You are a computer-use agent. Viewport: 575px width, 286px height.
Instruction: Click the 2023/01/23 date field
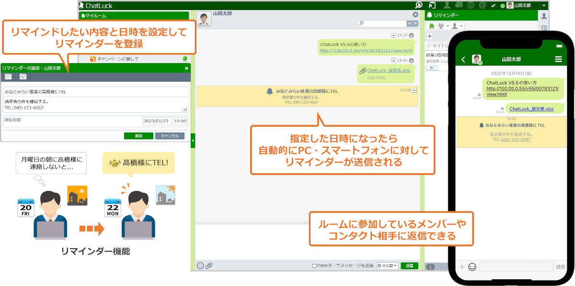pos(157,121)
